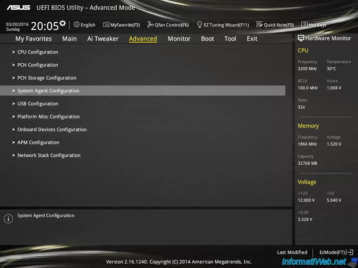Click the 03/20/2016 date
The width and height of the screenshot is (358, 268).
tap(17, 24)
